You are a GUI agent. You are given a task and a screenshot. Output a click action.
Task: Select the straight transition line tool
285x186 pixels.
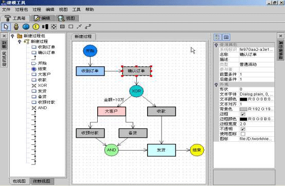pyautogui.click(x=79, y=27)
